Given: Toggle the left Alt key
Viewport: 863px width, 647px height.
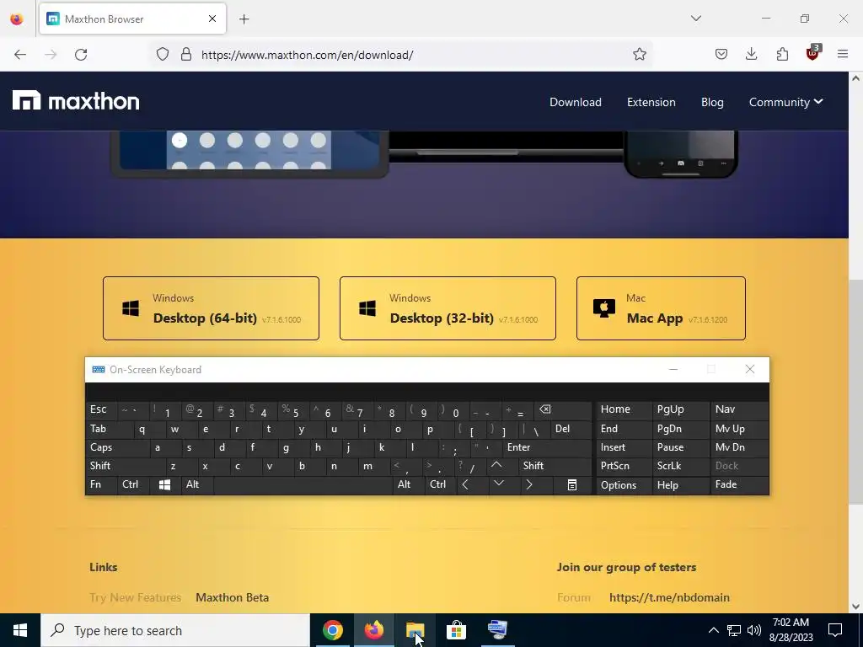Looking at the screenshot, I should [196, 484].
